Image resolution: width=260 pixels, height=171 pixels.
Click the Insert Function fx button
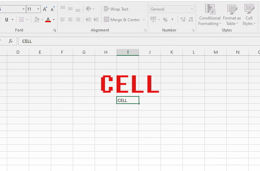tap(11, 41)
